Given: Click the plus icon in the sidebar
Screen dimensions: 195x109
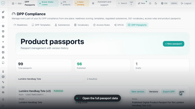Looking at the screenshot, I should [3, 42].
